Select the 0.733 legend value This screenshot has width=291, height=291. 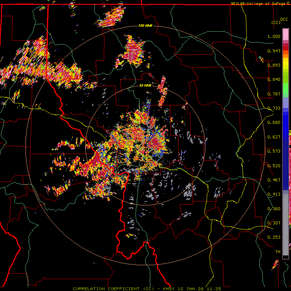(x=274, y=108)
